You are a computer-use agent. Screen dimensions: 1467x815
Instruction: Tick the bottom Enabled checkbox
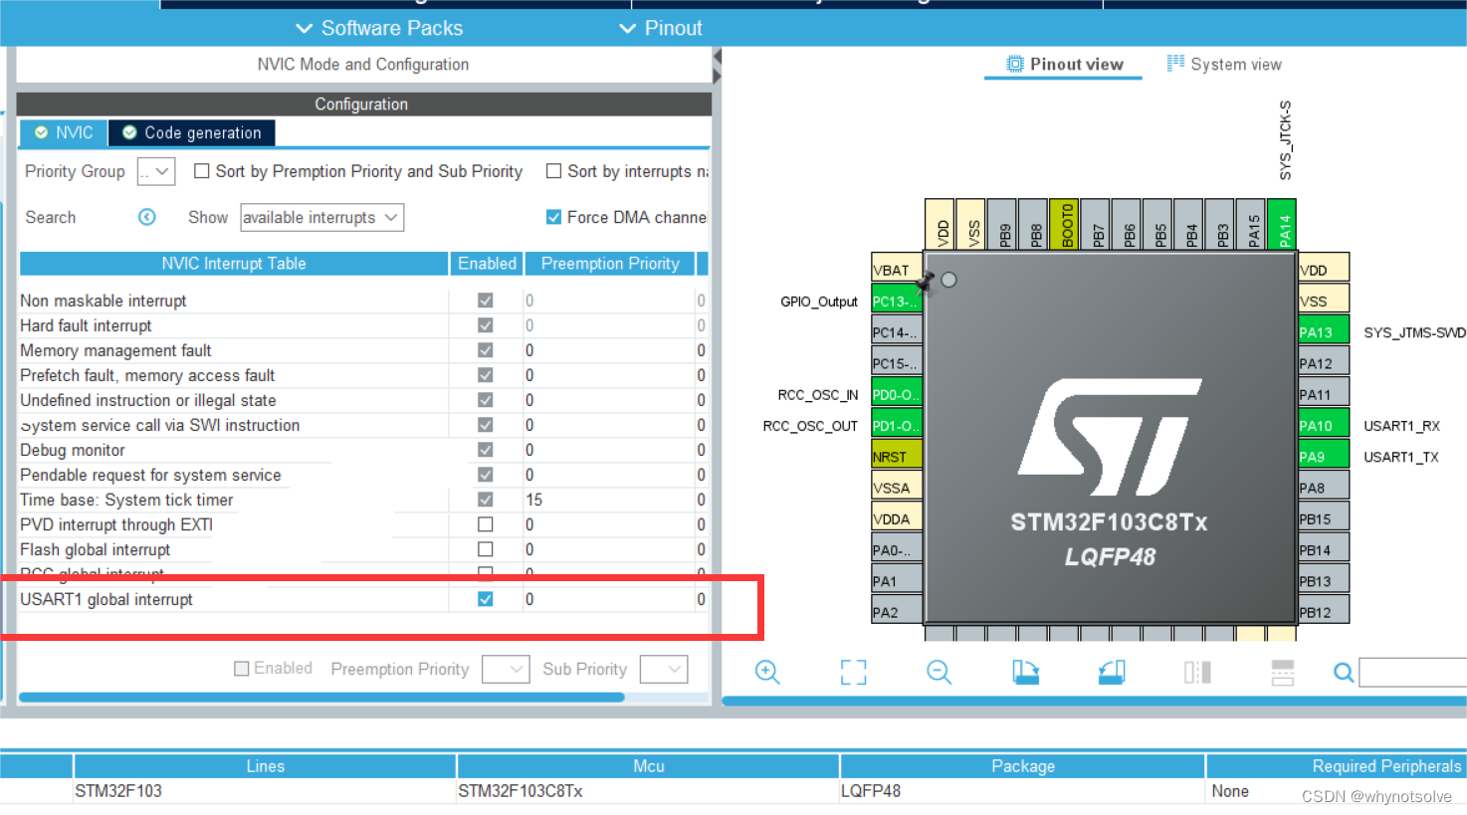241,669
